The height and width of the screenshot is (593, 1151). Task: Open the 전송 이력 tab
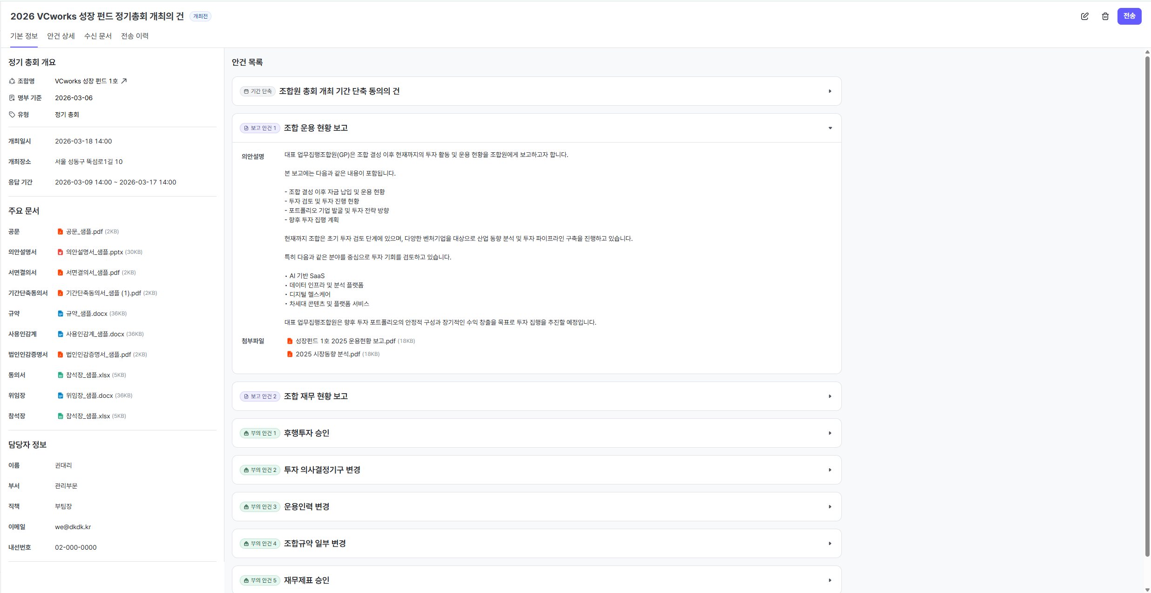pyautogui.click(x=135, y=36)
